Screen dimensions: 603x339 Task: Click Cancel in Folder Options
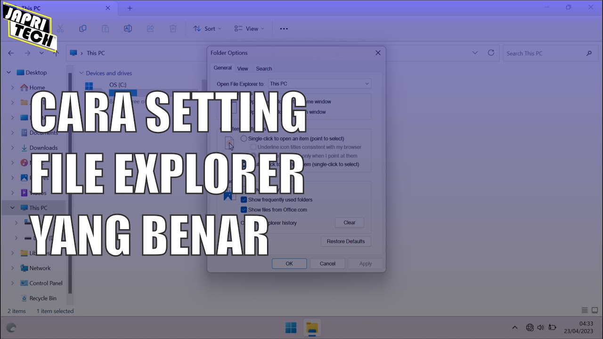pos(327,264)
